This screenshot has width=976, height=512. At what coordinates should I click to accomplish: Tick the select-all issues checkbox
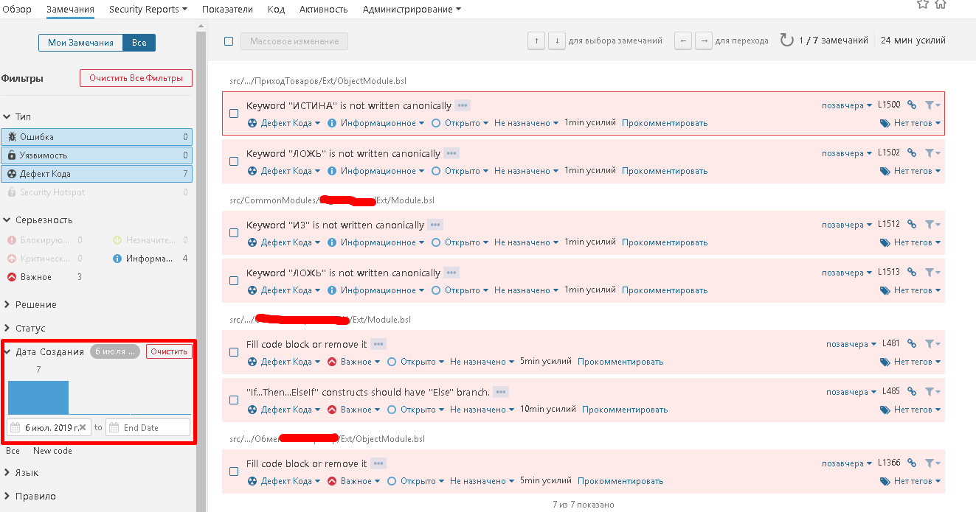(x=229, y=41)
